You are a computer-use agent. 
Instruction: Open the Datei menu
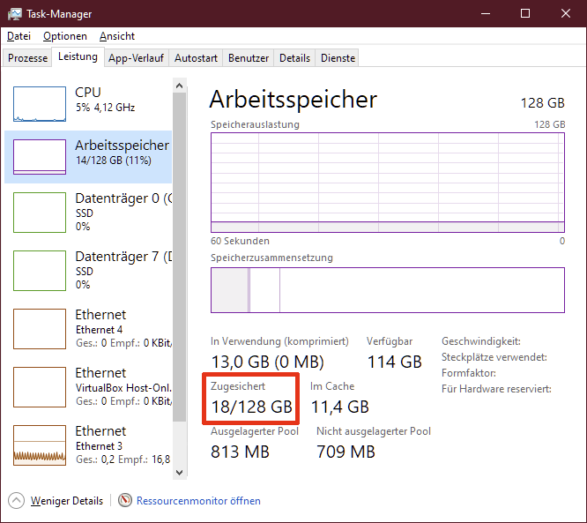[19, 36]
